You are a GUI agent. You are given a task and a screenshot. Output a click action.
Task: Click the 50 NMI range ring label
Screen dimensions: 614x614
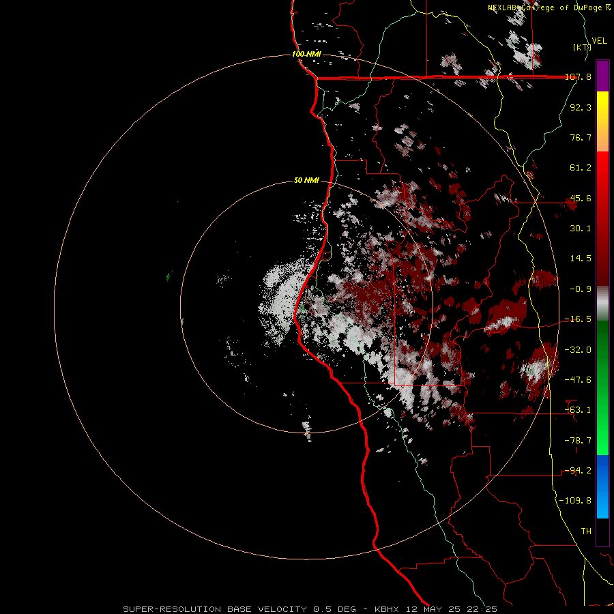[x=306, y=181]
